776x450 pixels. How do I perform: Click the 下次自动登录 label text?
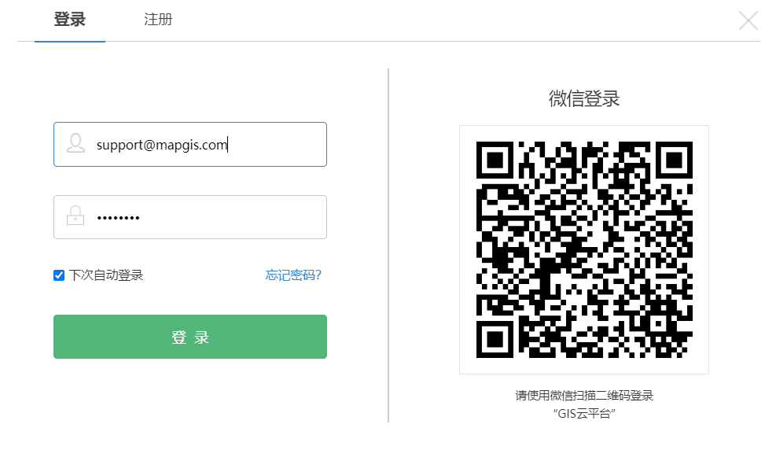(106, 275)
